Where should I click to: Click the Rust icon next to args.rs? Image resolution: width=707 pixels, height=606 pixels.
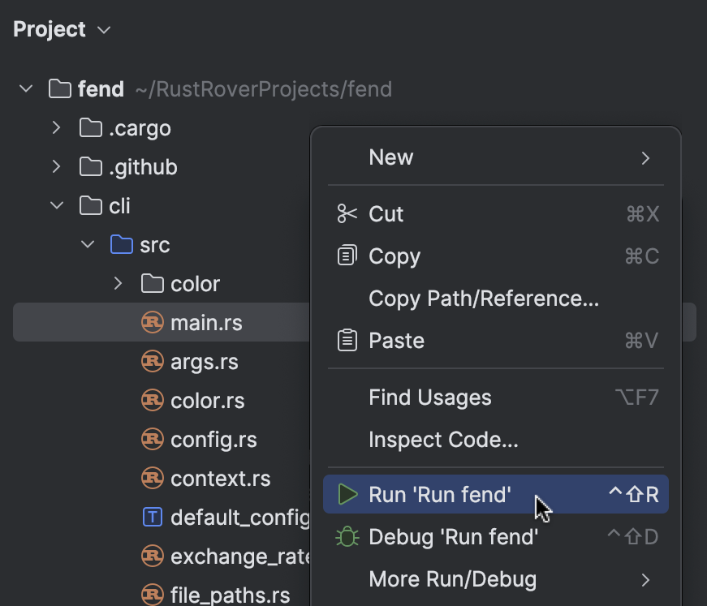[x=153, y=361]
